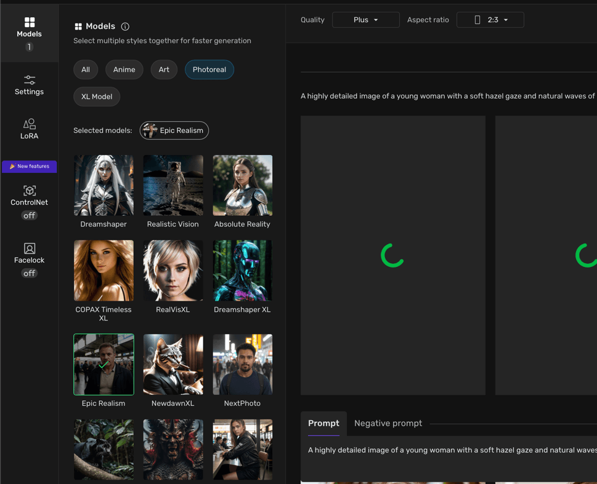
Task: Open the Settings sliders icon
Action: [29, 80]
